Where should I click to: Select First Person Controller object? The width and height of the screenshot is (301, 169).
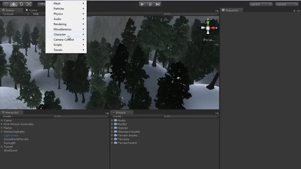(19, 124)
